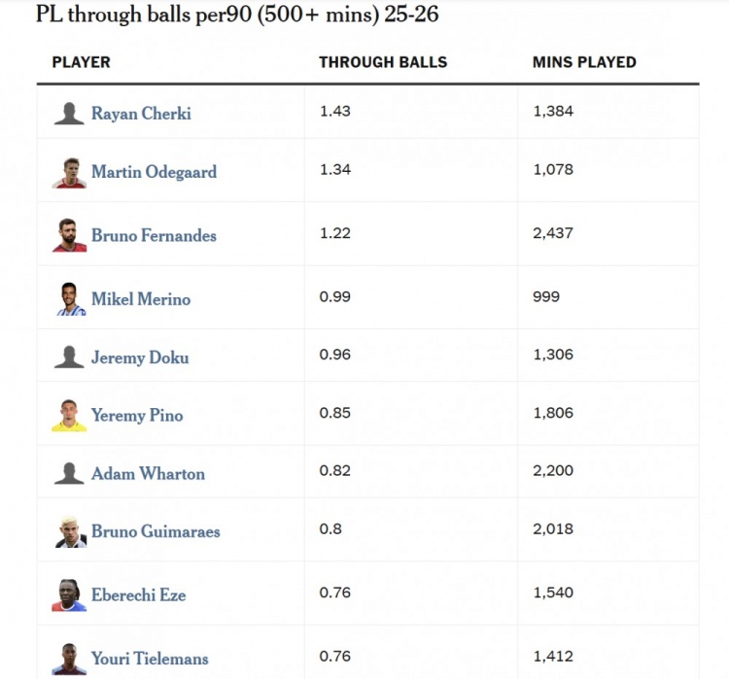Open the Martin Odegaard player link
The image size is (729, 679).
pos(154,172)
